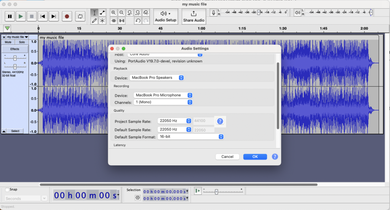Open the Playback Device dropdown
Viewport: 390px width, 210px height.
[x=157, y=77]
